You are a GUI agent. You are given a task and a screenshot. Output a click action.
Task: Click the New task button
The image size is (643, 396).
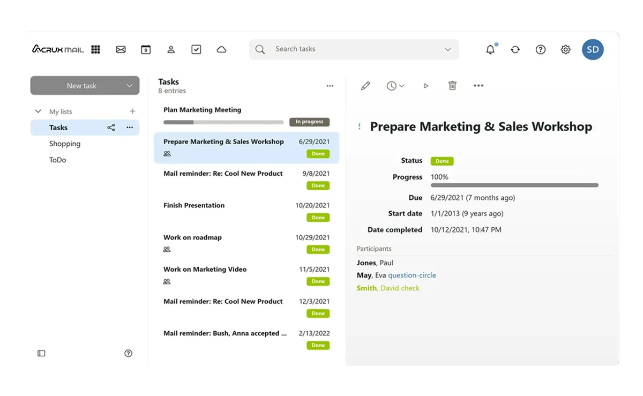[x=81, y=86]
